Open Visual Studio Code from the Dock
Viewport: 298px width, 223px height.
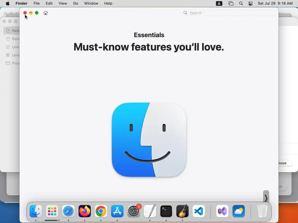198,211
